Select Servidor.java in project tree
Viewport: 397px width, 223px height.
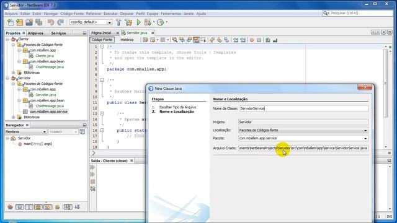point(46,95)
